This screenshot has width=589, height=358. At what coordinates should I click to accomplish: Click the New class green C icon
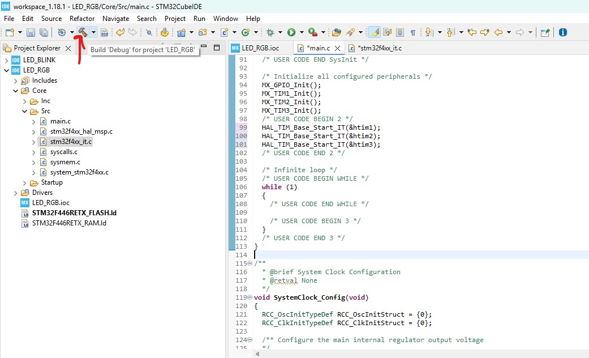(x=246, y=32)
